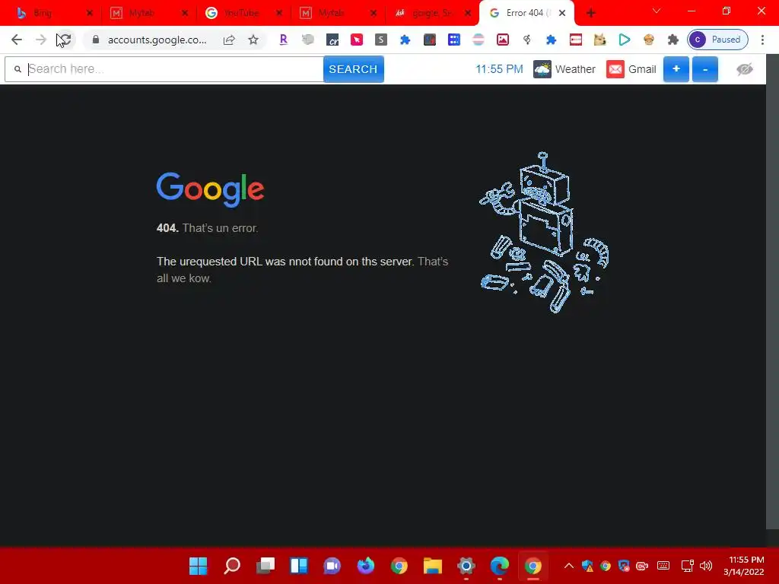
Task: Click the blue plus zoom button
Action: pos(676,69)
